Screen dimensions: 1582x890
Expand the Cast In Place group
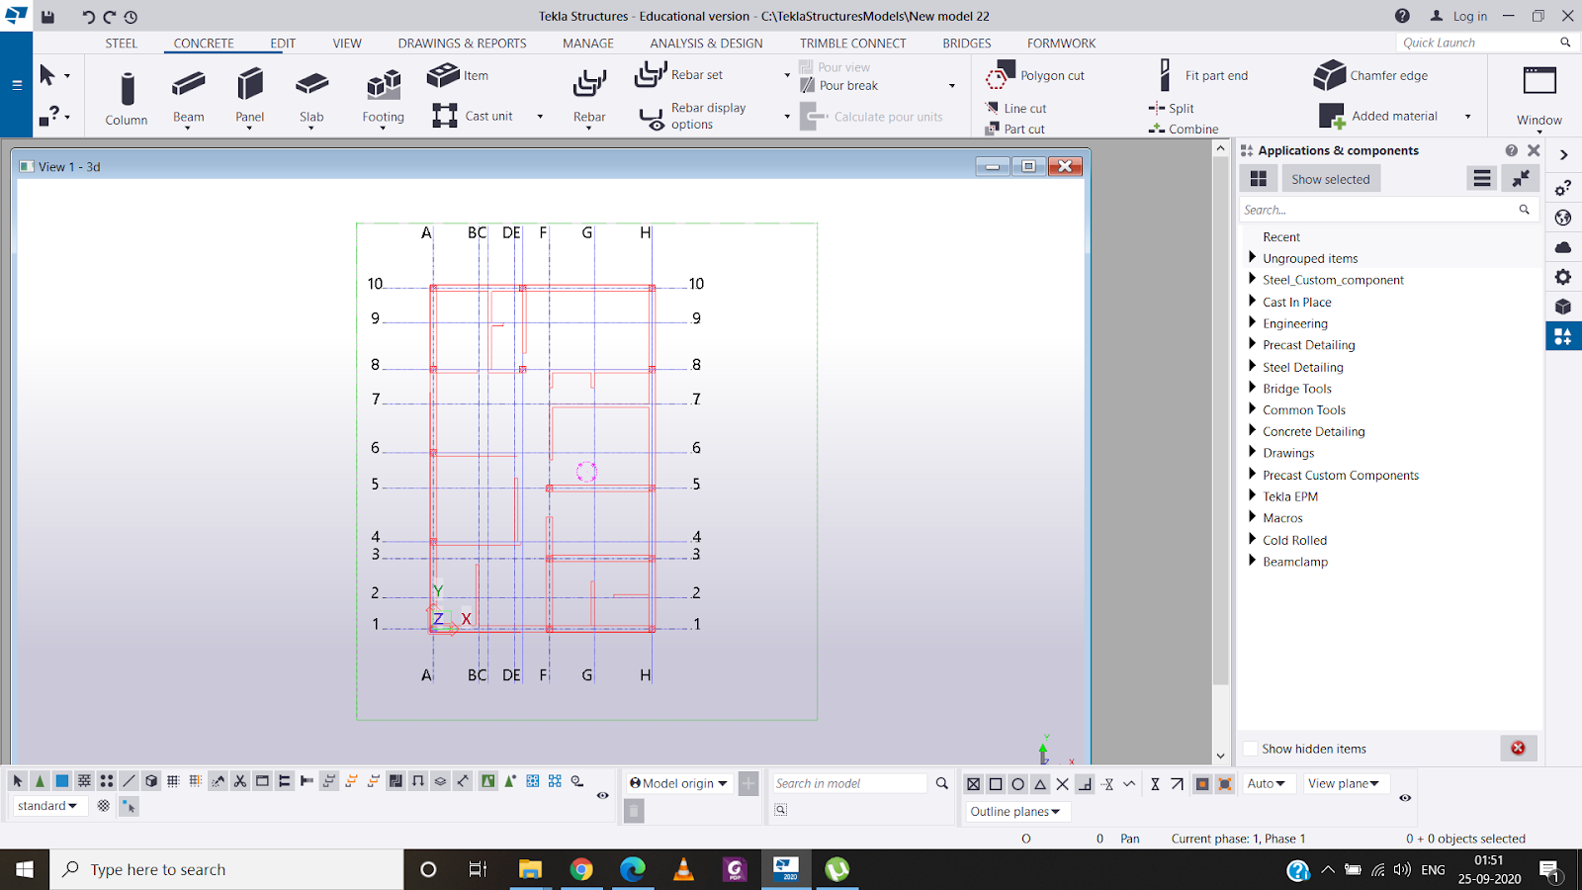pos(1252,302)
